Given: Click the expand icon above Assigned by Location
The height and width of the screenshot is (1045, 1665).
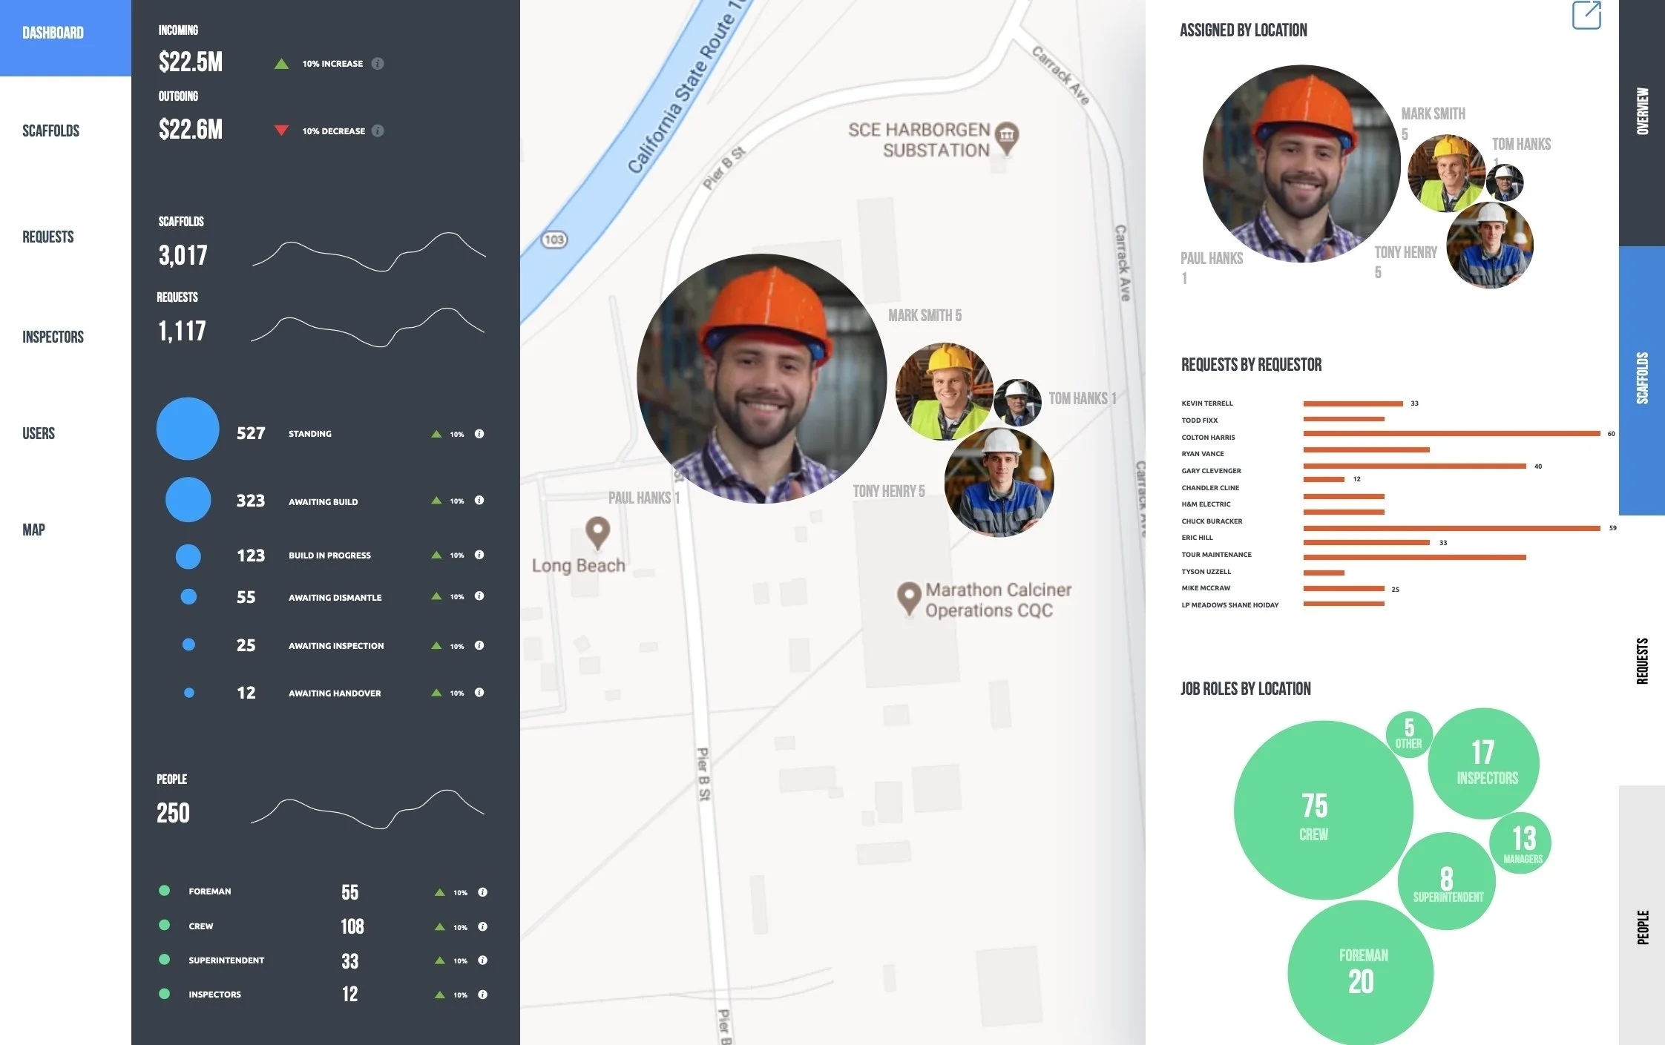Looking at the screenshot, I should coord(1586,15).
